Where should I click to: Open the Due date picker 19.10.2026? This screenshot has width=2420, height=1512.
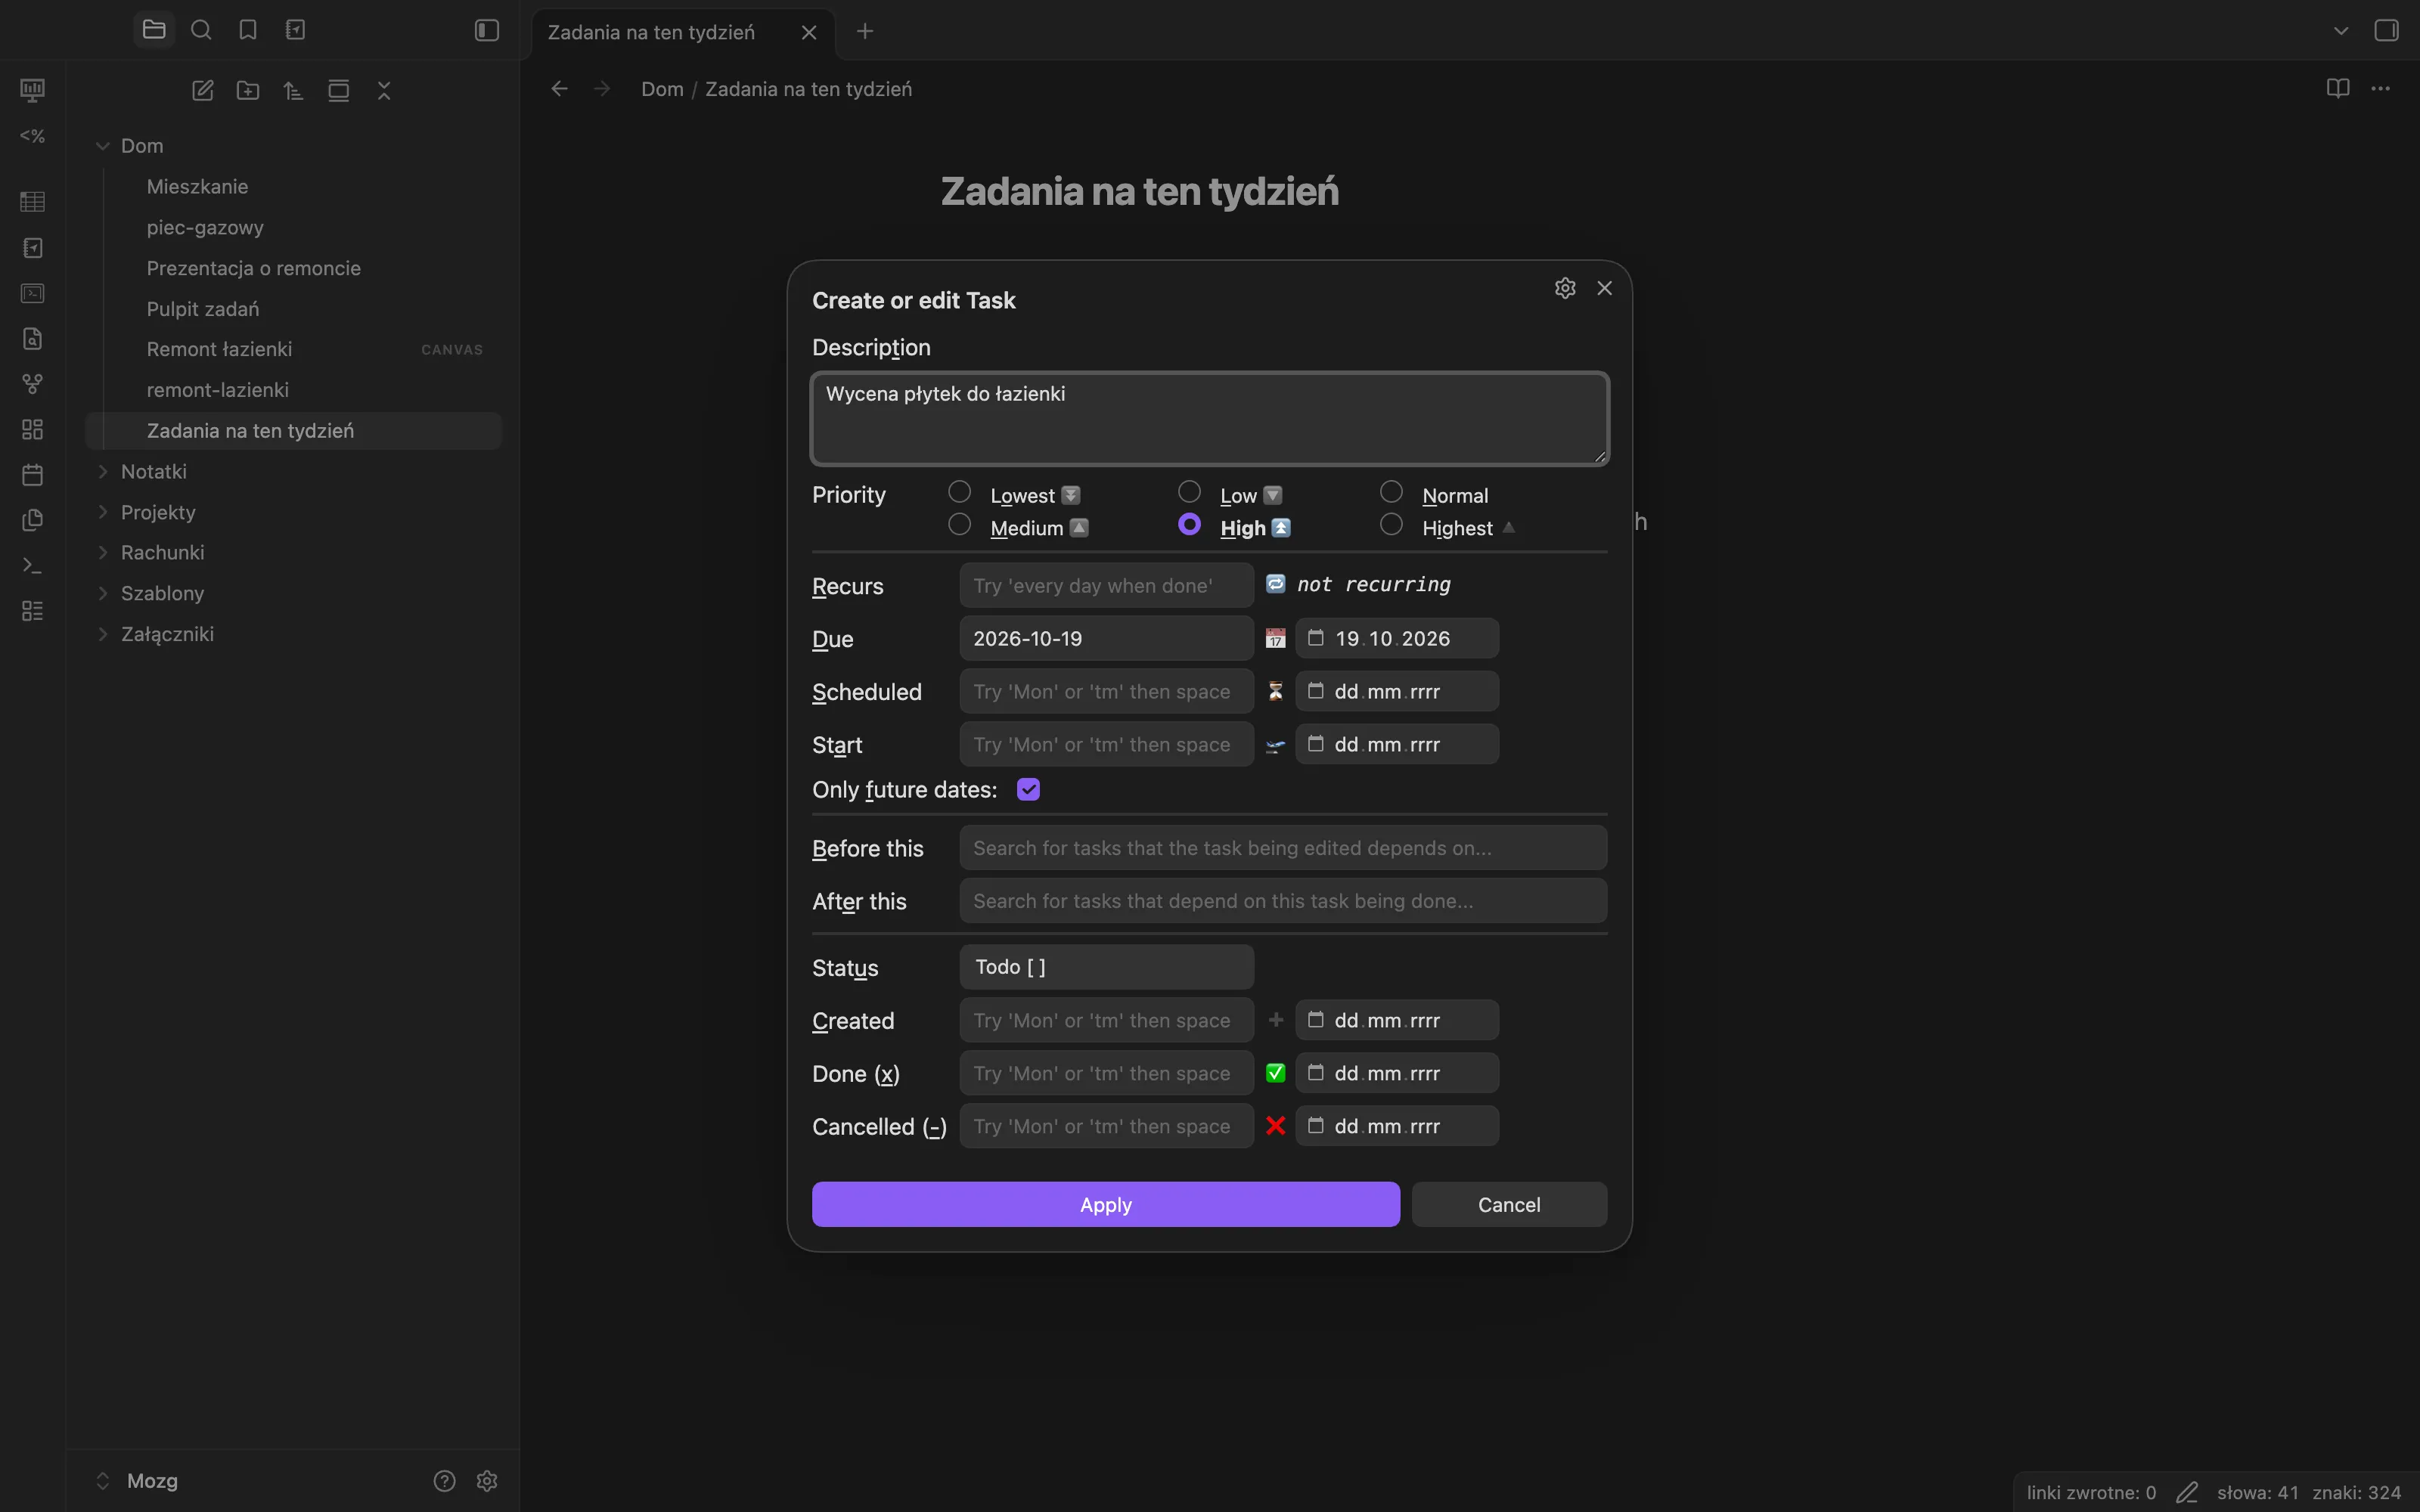pos(1397,638)
